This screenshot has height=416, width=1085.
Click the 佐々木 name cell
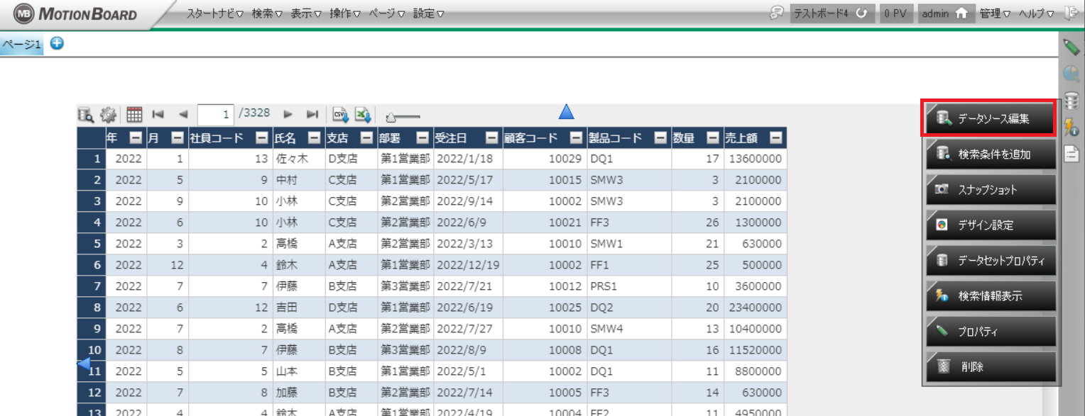click(x=299, y=159)
